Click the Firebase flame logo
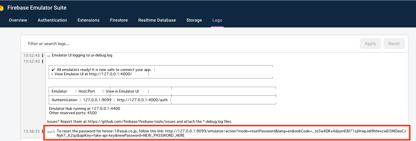416x141 pixels. pos(2,8)
